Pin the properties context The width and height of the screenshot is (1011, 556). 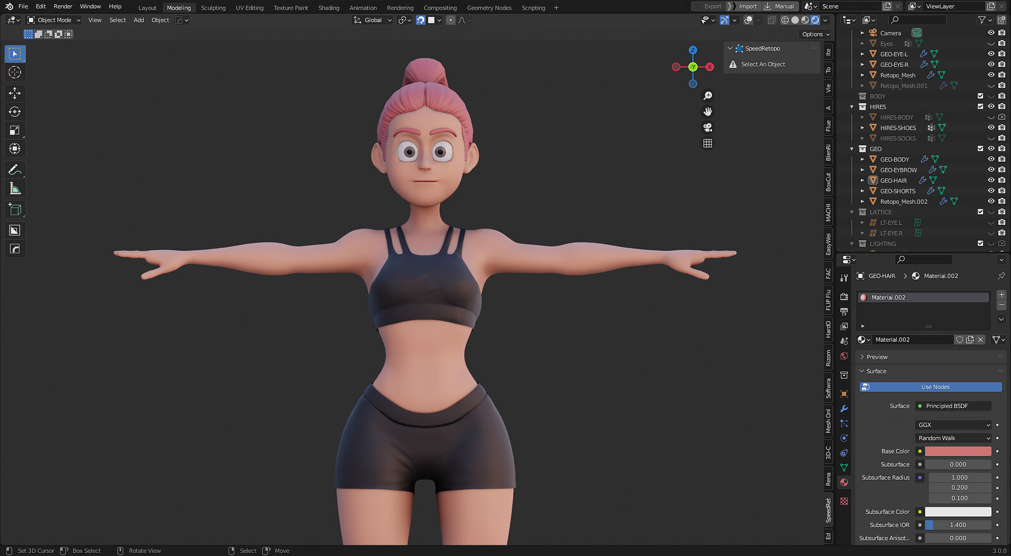[x=1001, y=276]
